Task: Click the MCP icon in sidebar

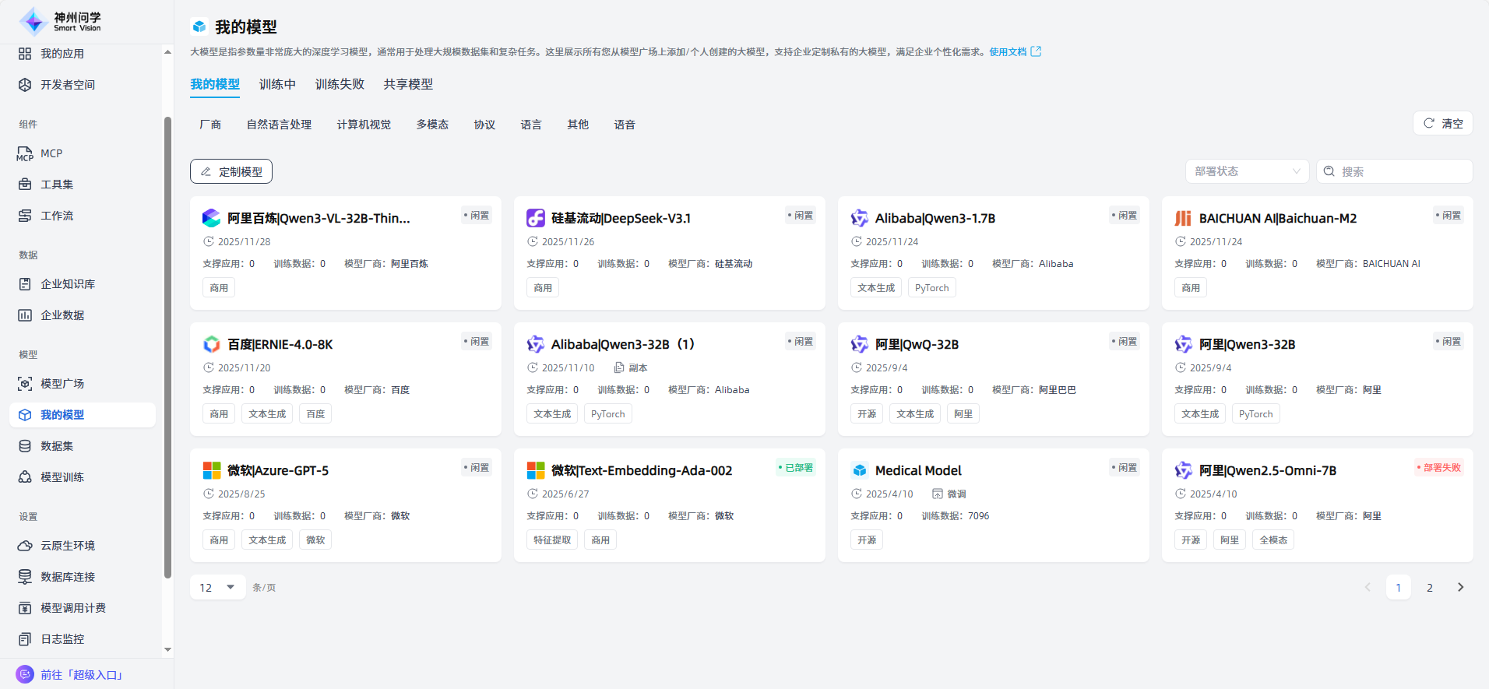Action: (x=25, y=154)
